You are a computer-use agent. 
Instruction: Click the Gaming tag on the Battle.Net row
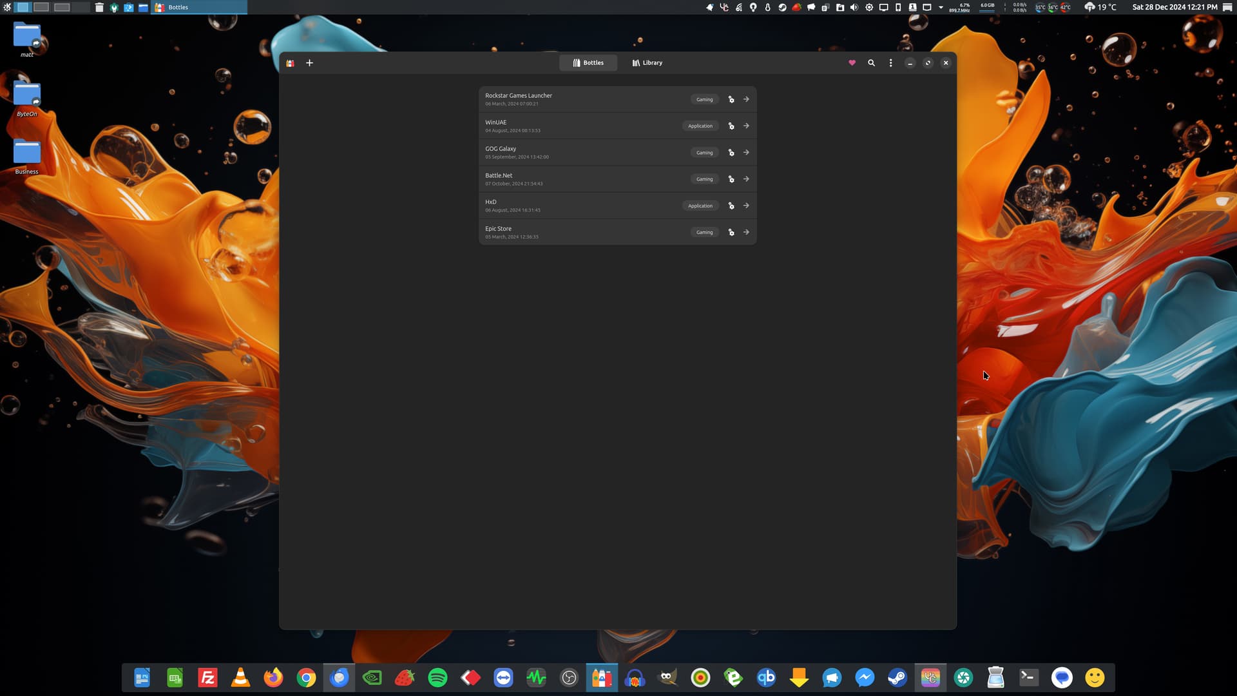click(x=704, y=179)
